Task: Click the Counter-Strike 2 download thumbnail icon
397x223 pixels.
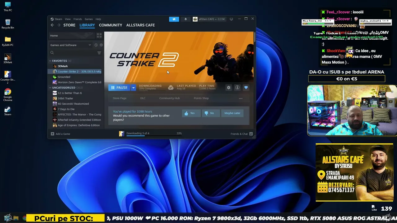Action: 122,134
